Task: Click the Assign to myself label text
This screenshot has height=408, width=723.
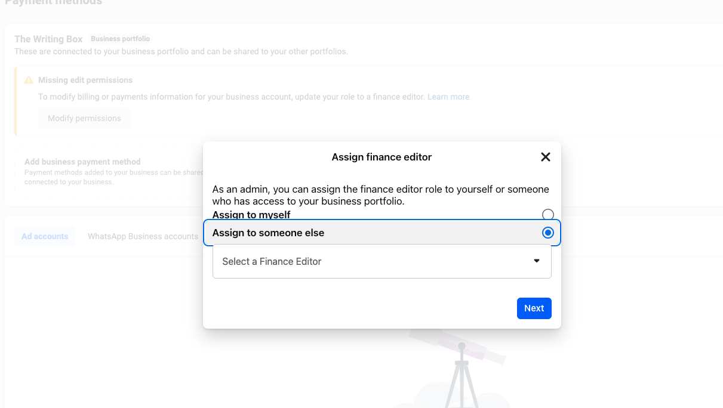Action: pyautogui.click(x=251, y=215)
